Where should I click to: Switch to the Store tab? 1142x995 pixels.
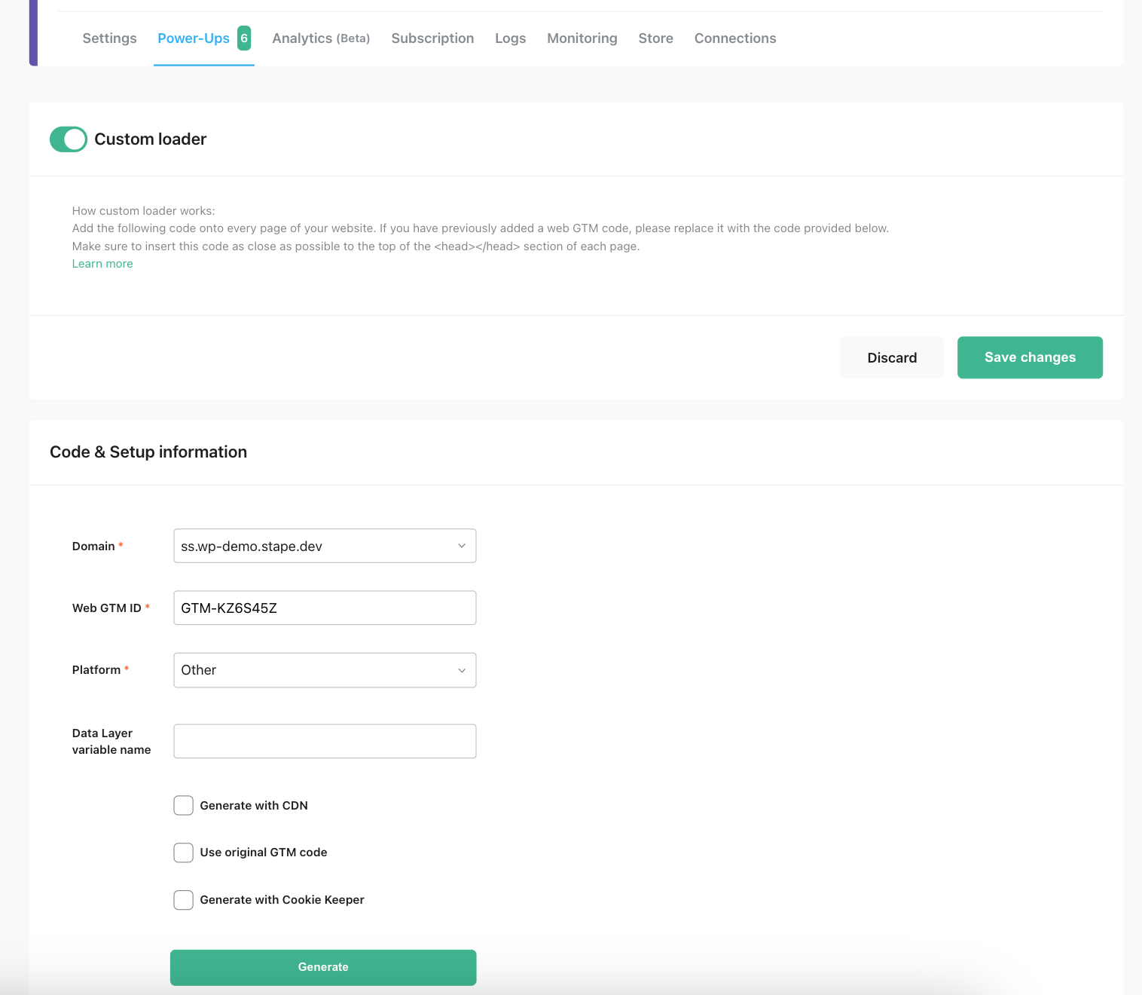pos(655,38)
